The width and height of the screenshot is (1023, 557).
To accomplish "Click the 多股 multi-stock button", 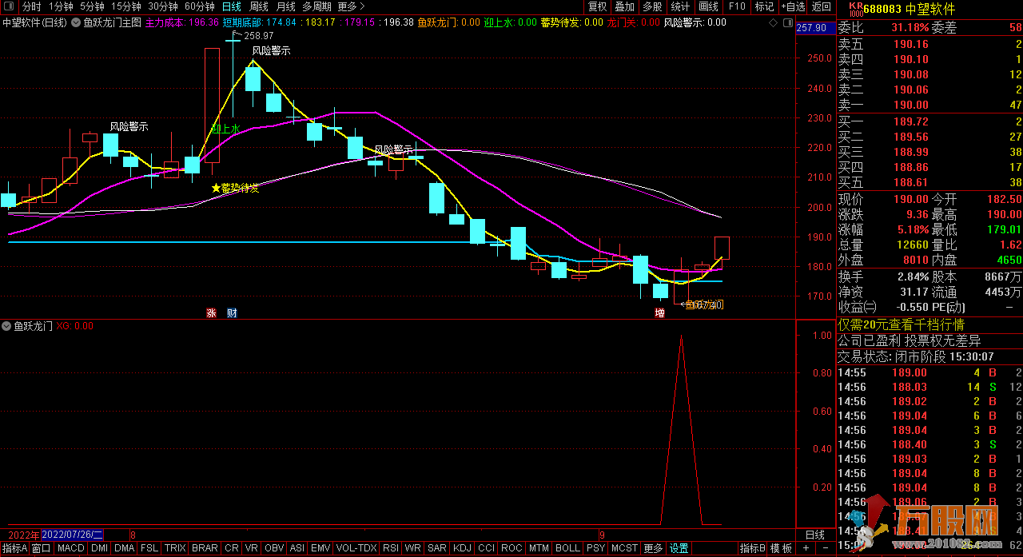I will pos(652,6).
